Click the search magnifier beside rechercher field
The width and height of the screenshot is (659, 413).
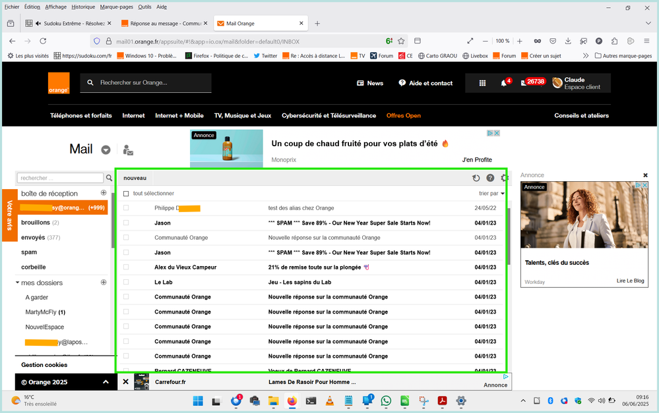[x=110, y=178]
